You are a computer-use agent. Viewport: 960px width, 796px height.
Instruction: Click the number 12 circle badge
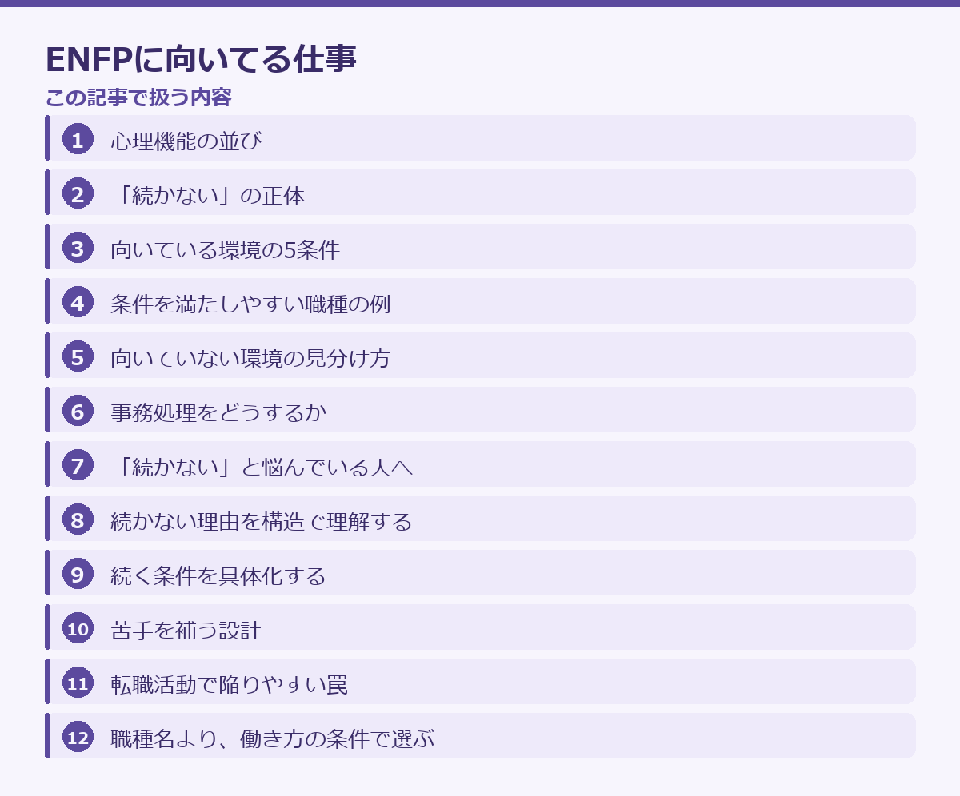tap(78, 738)
